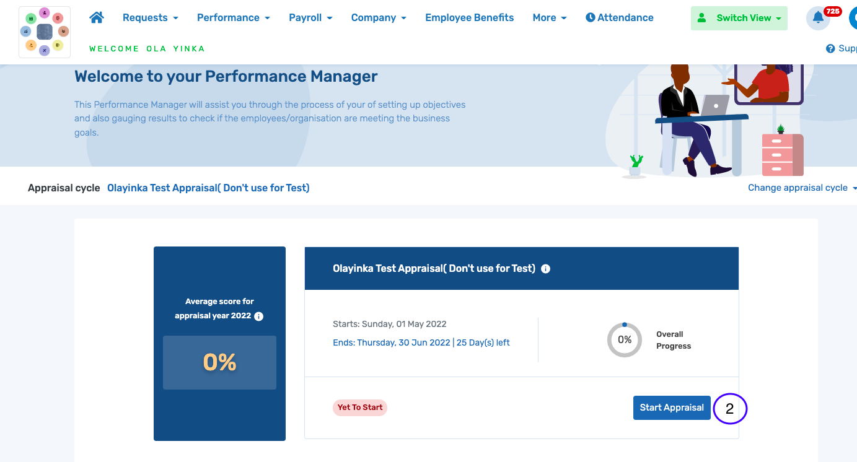Go to Employee Benefits page
The image size is (857, 462).
coord(469,17)
